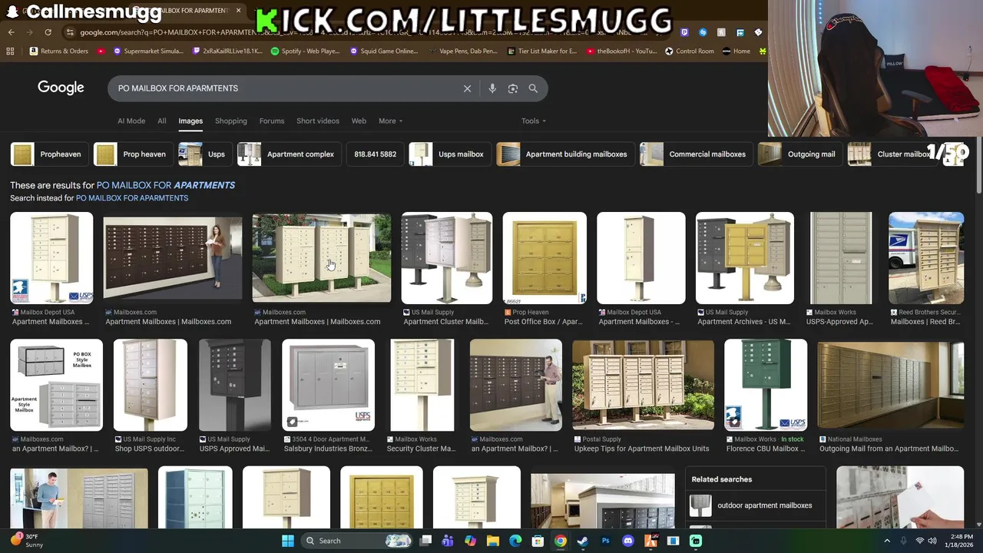983x553 pixels.
Task: Open the volume control in the system tray
Action: click(x=933, y=541)
